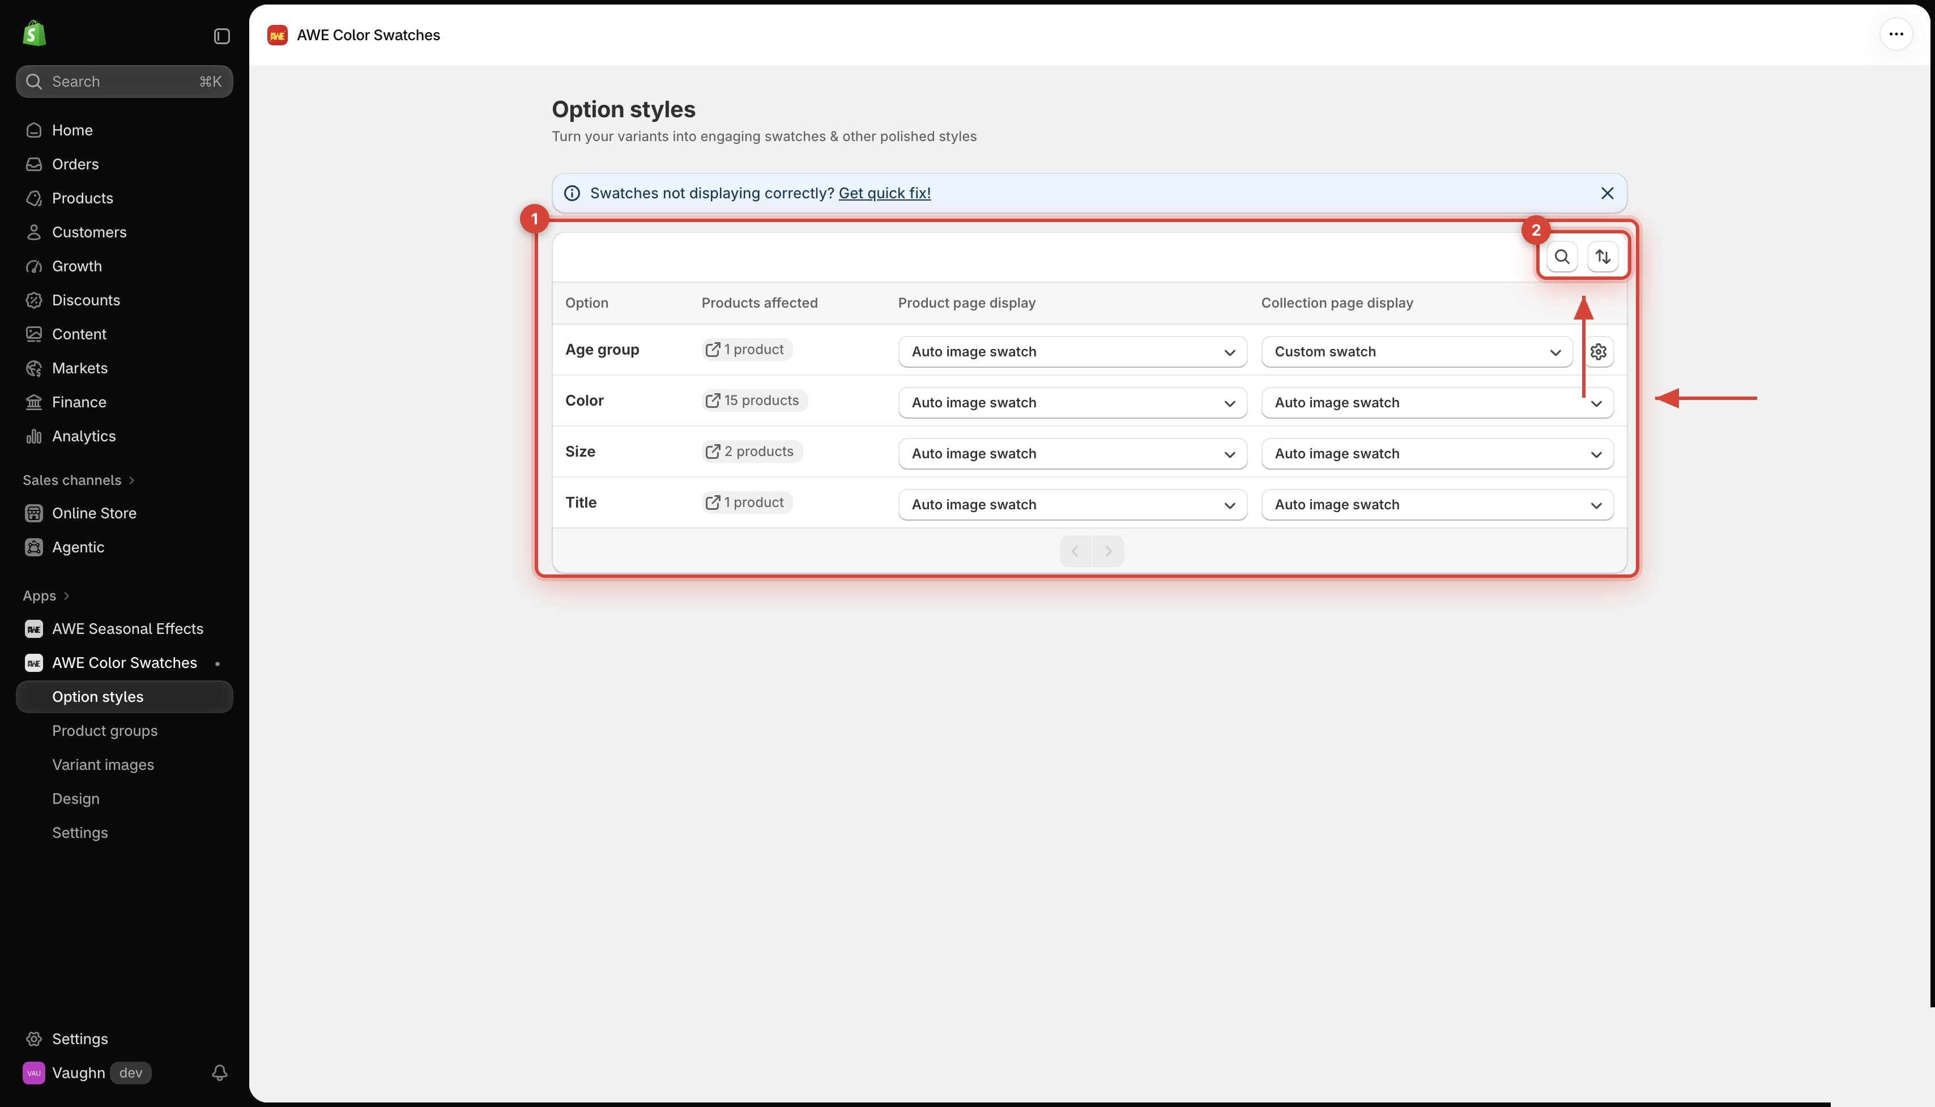Image resolution: width=1935 pixels, height=1107 pixels.
Task: Open Analytics in the sidebar
Action: [124, 436]
